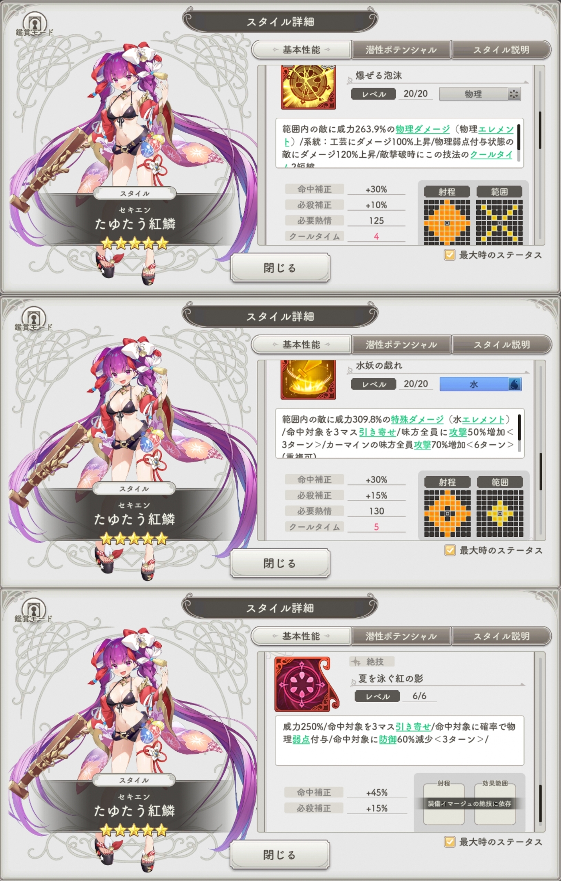Click the physical element icon beside 物理
Image resolution: width=561 pixels, height=881 pixels.
tap(514, 94)
